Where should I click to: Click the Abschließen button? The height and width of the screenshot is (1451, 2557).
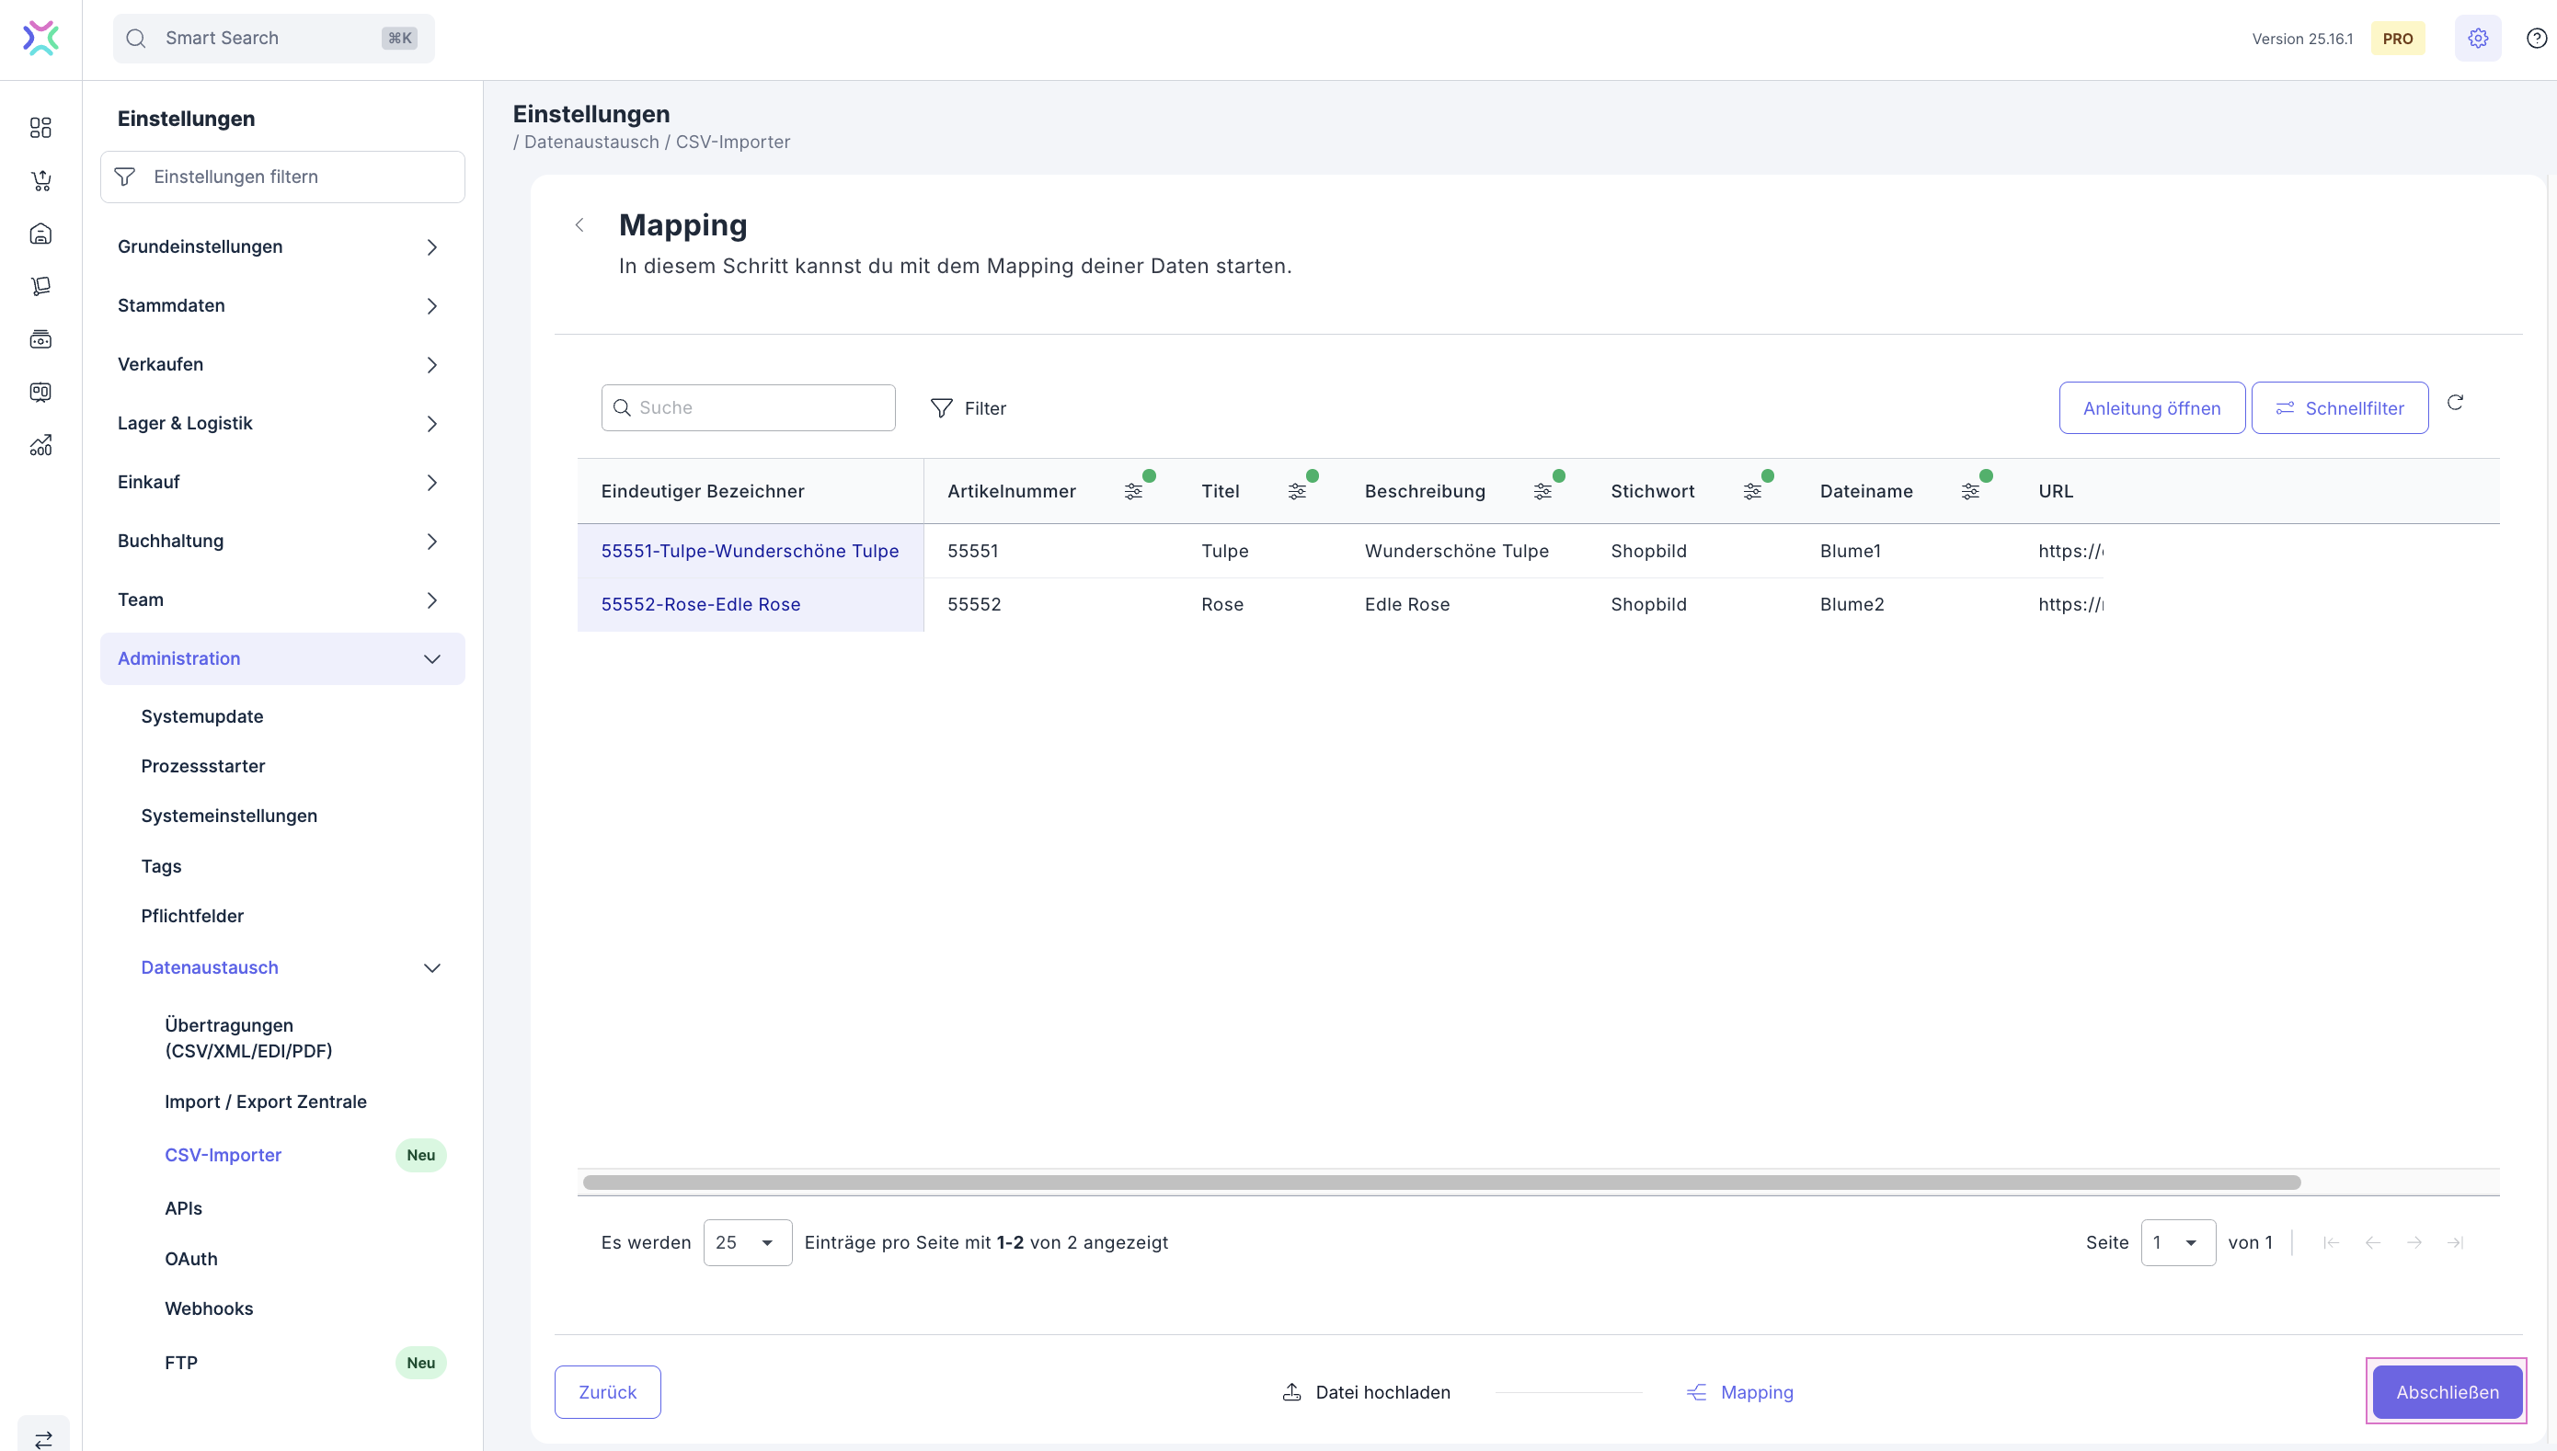click(2447, 1392)
